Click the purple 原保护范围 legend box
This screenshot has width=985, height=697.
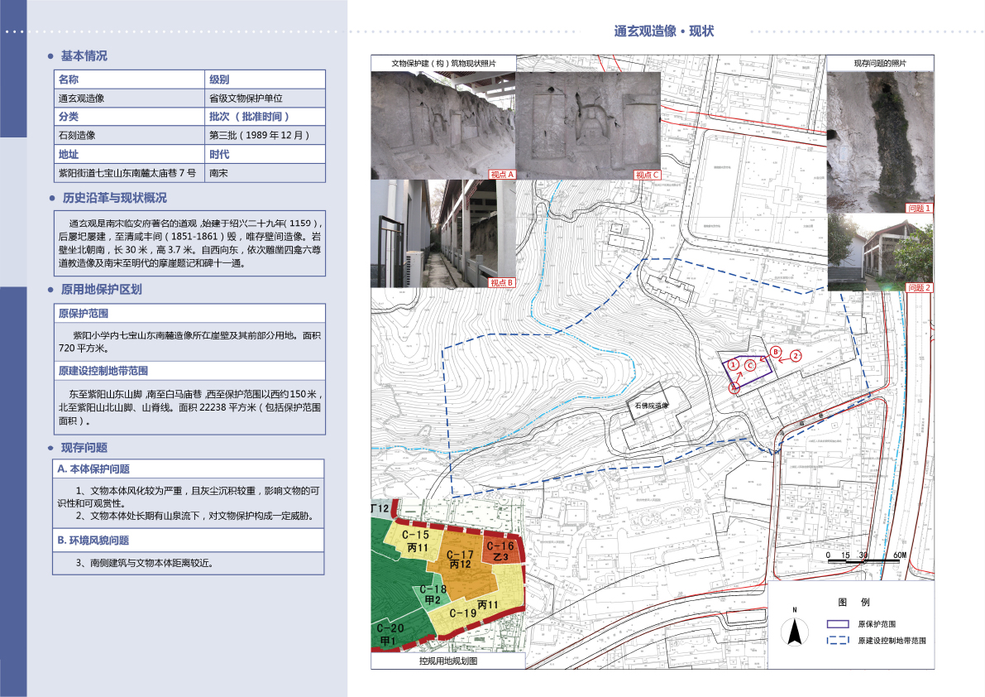(838, 624)
